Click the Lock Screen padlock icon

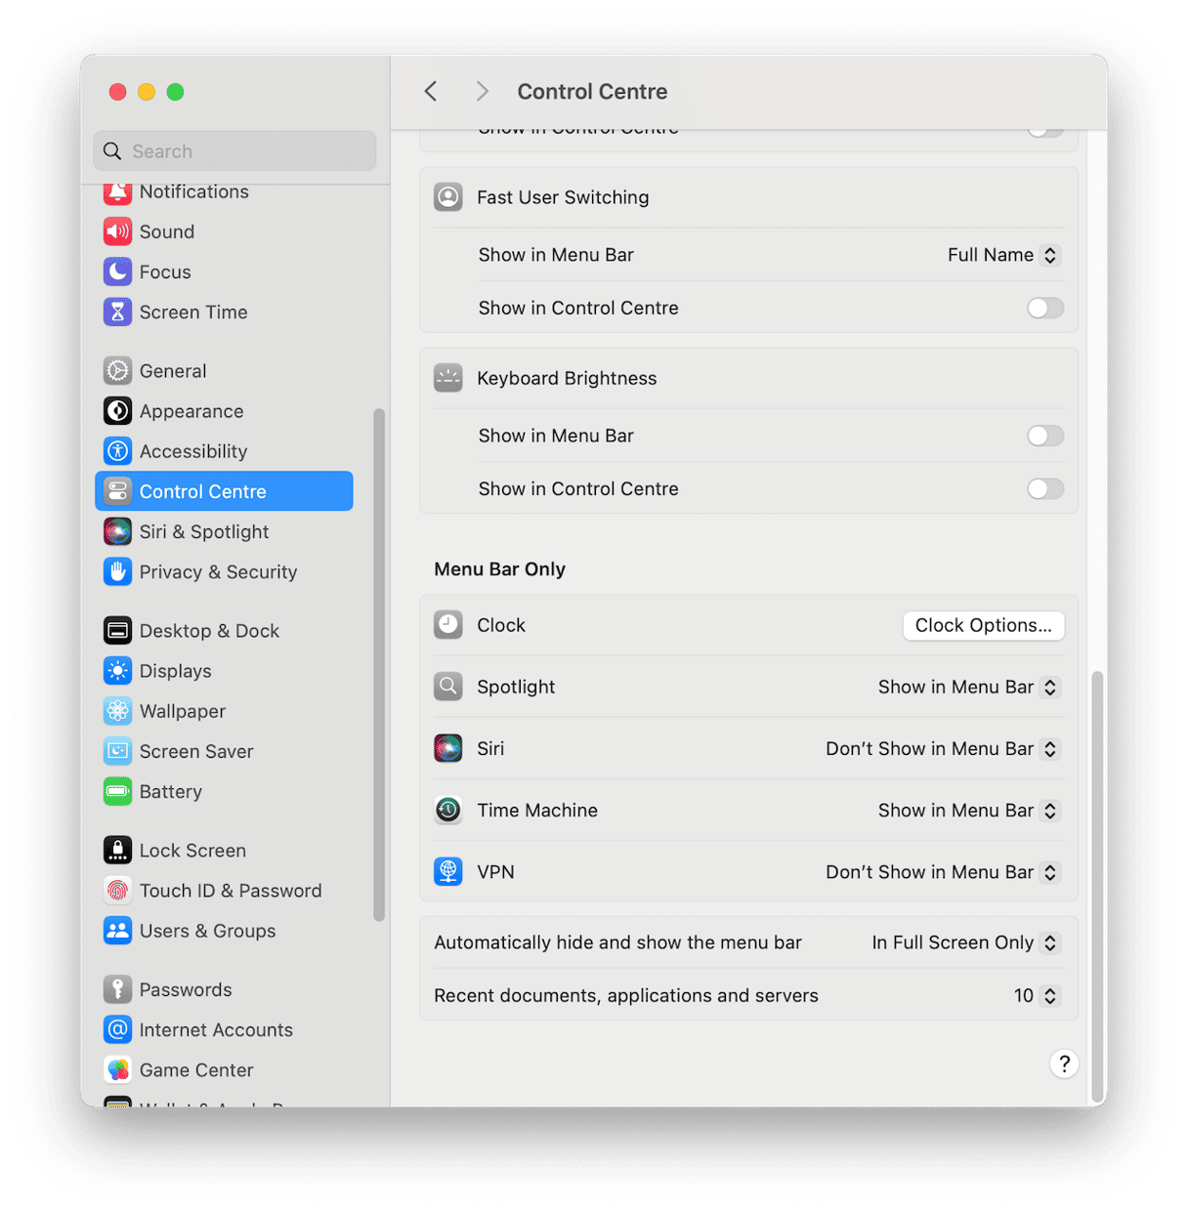click(117, 851)
